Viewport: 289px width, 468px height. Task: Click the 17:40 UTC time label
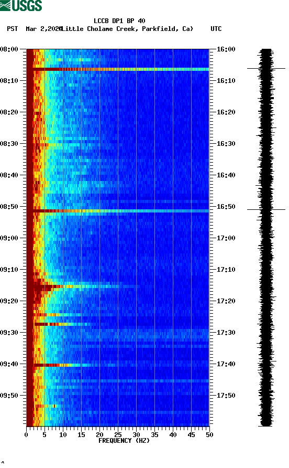point(226,364)
